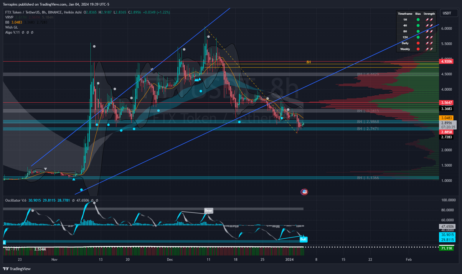Image resolution: width=462 pixels, height=274 pixels.
Task: Click the Weekly row label in table
Action: [x=405, y=49]
